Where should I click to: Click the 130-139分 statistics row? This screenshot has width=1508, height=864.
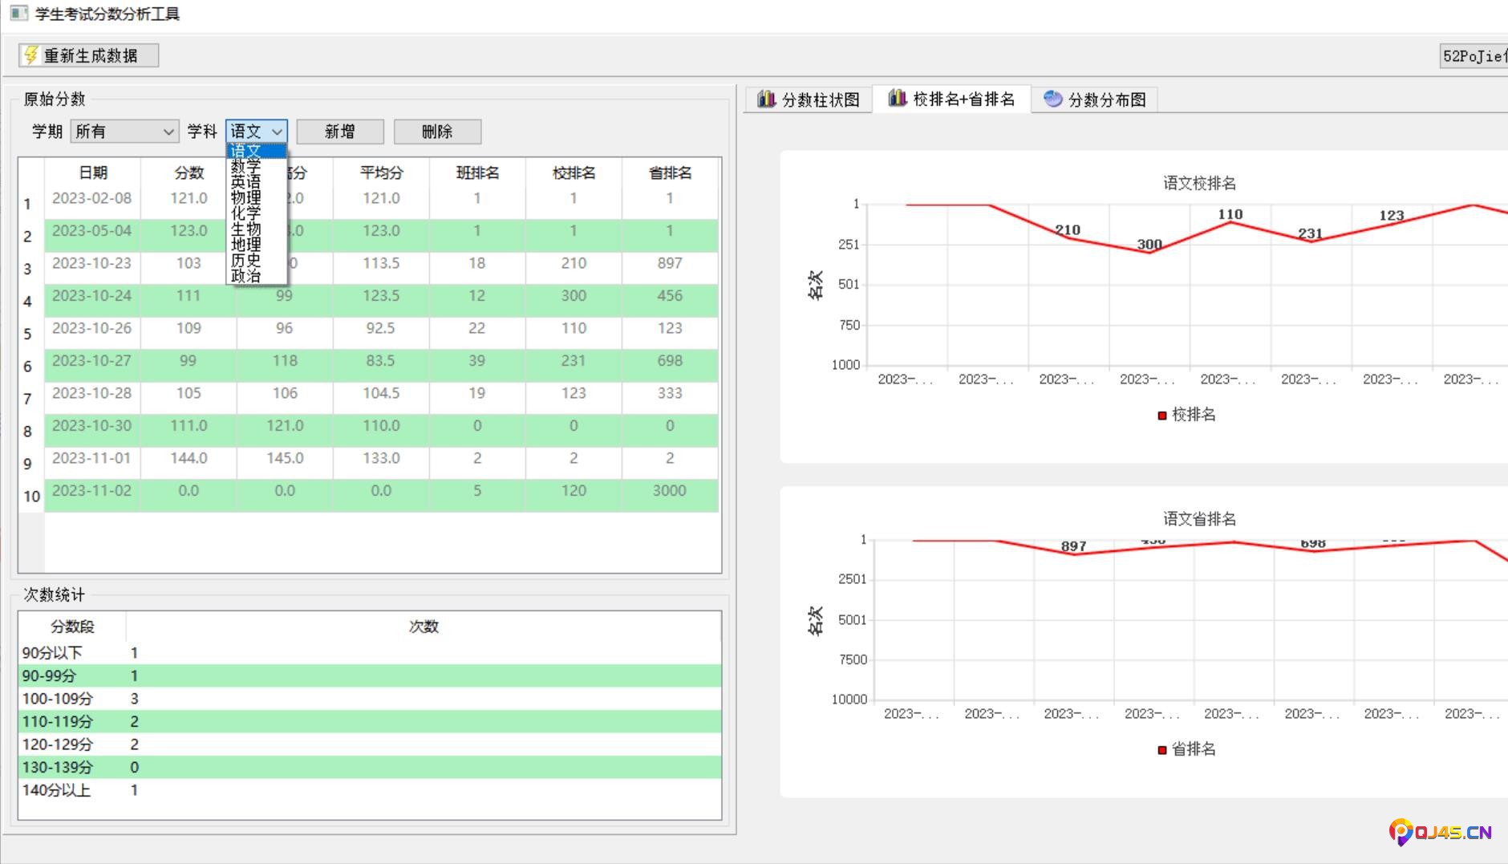pyautogui.click(x=370, y=767)
